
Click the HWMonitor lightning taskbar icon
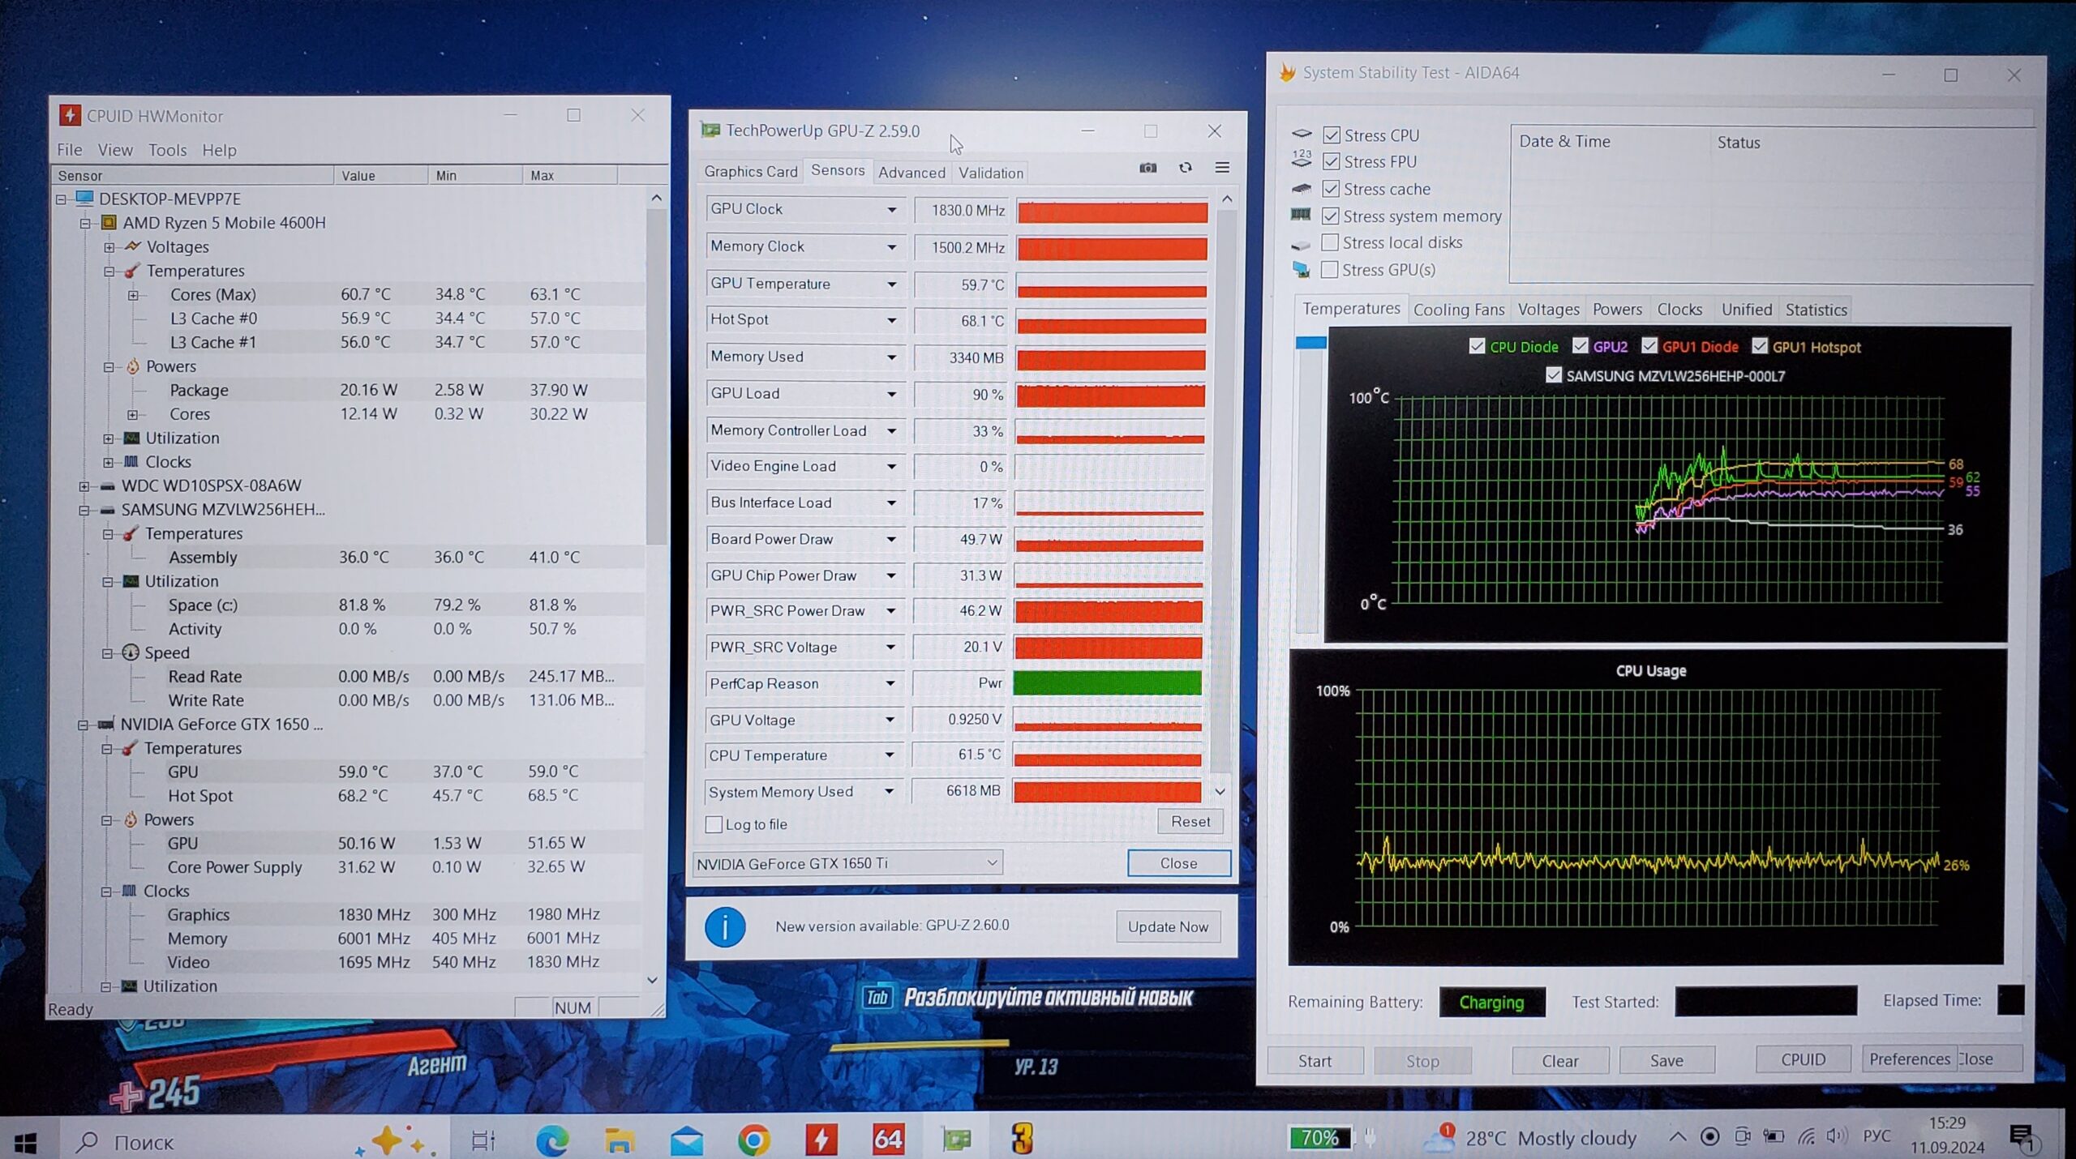pos(821,1140)
